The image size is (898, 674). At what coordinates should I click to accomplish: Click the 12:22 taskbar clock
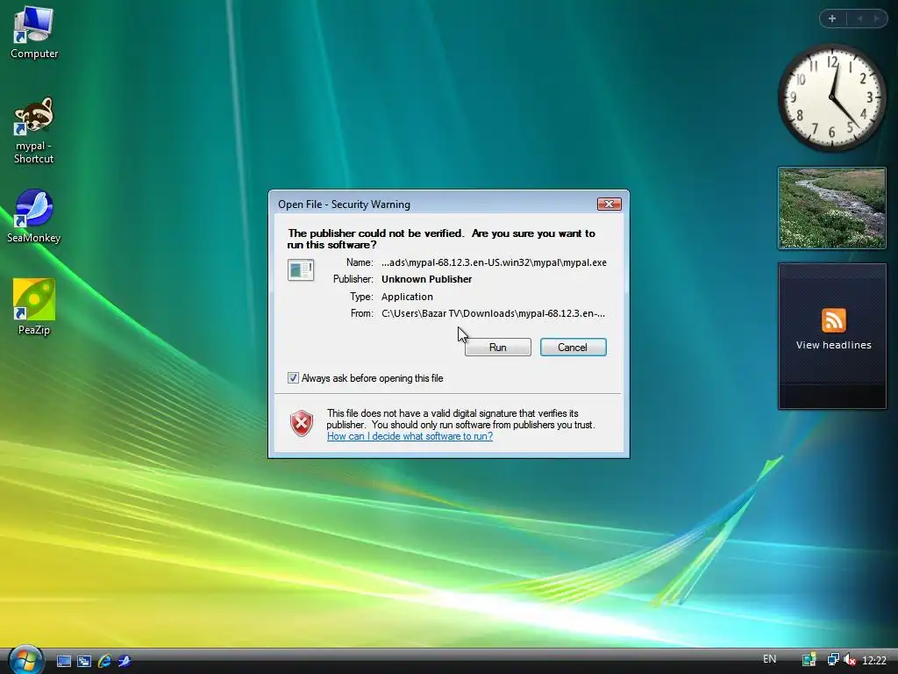(x=874, y=661)
